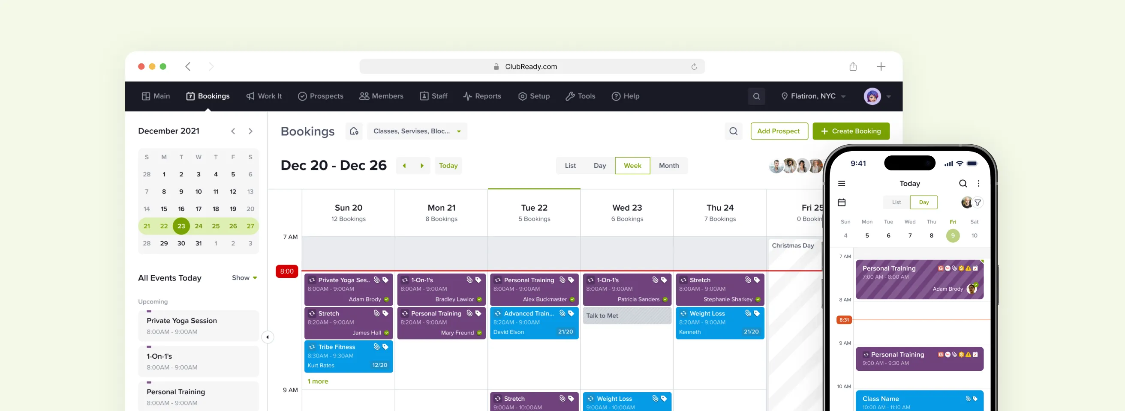Click tag icon on Tribe Fitness booking
1125x411 pixels.
point(385,346)
